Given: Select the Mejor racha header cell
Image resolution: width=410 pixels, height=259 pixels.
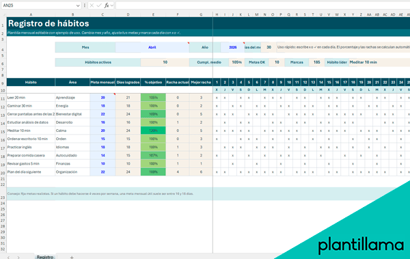Looking at the screenshot, I should click(x=201, y=82).
